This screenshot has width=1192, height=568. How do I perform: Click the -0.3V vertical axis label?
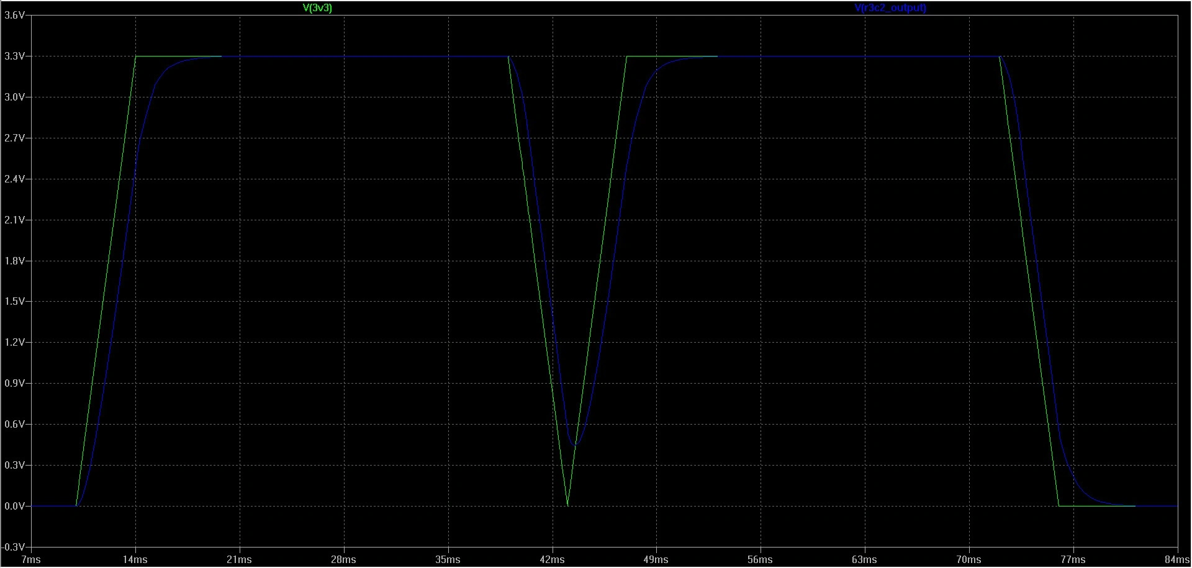[x=13, y=547]
